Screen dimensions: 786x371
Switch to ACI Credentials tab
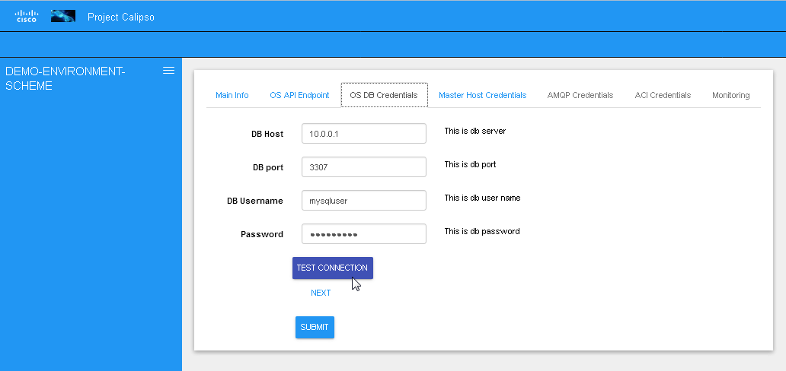coord(663,95)
